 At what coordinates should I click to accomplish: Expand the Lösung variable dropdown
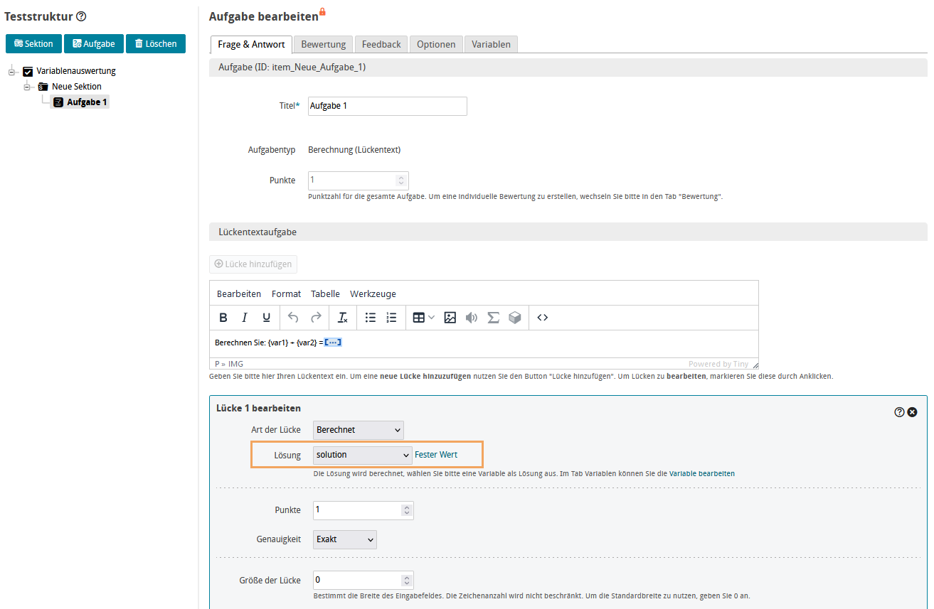click(363, 455)
